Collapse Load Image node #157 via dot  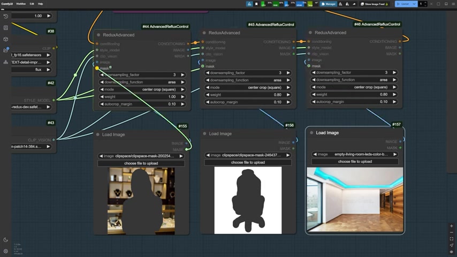tap(311, 133)
